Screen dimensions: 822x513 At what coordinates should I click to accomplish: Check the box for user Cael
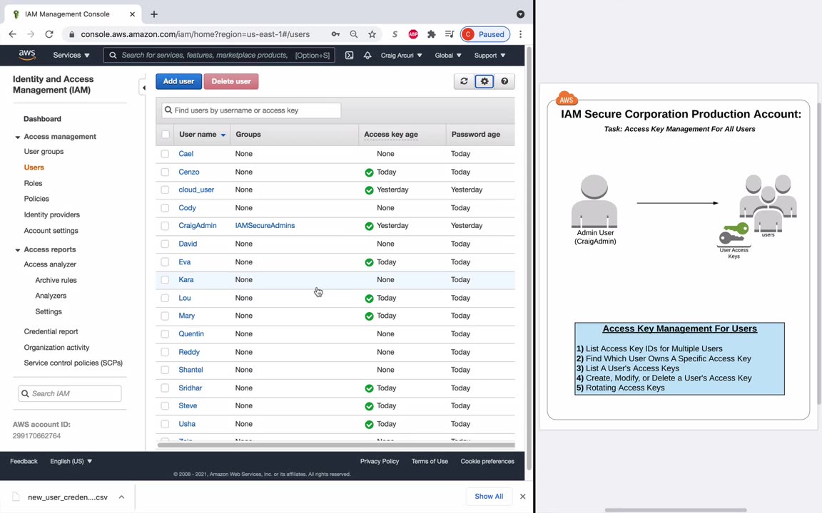(x=165, y=154)
